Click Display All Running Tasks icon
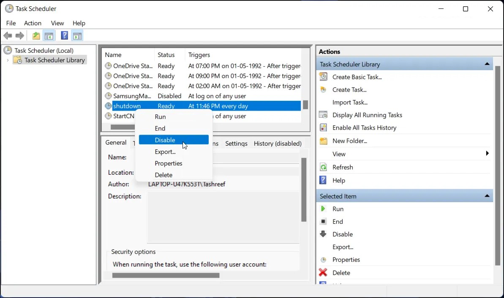 pyautogui.click(x=324, y=115)
